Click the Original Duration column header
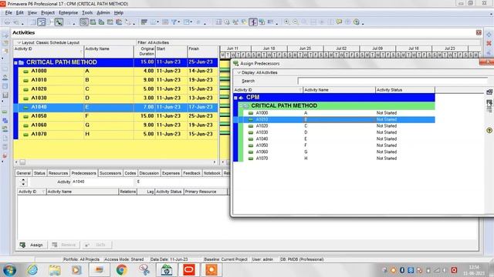This screenshot has height=277, width=494. [145, 52]
